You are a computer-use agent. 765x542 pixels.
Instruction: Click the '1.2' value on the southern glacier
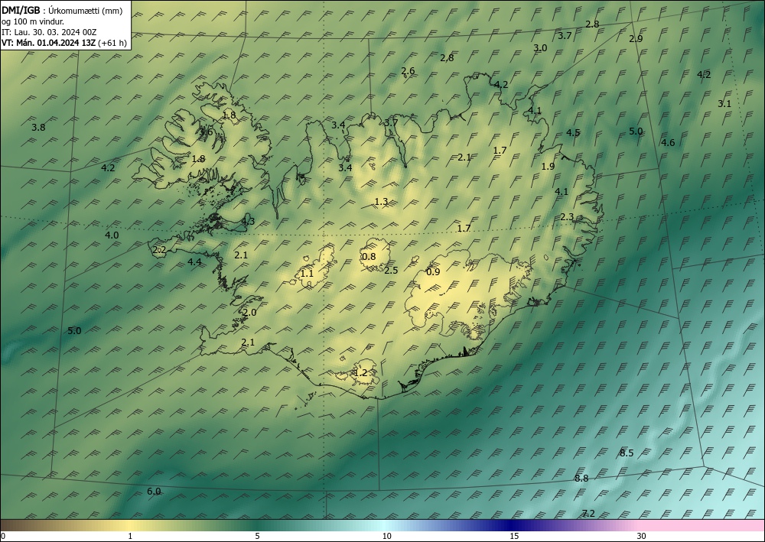click(x=360, y=373)
